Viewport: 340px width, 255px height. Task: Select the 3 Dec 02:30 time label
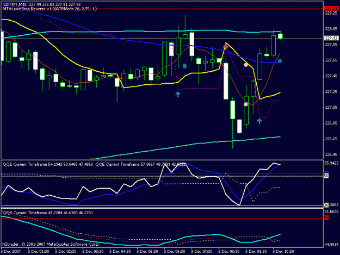tap(66, 252)
